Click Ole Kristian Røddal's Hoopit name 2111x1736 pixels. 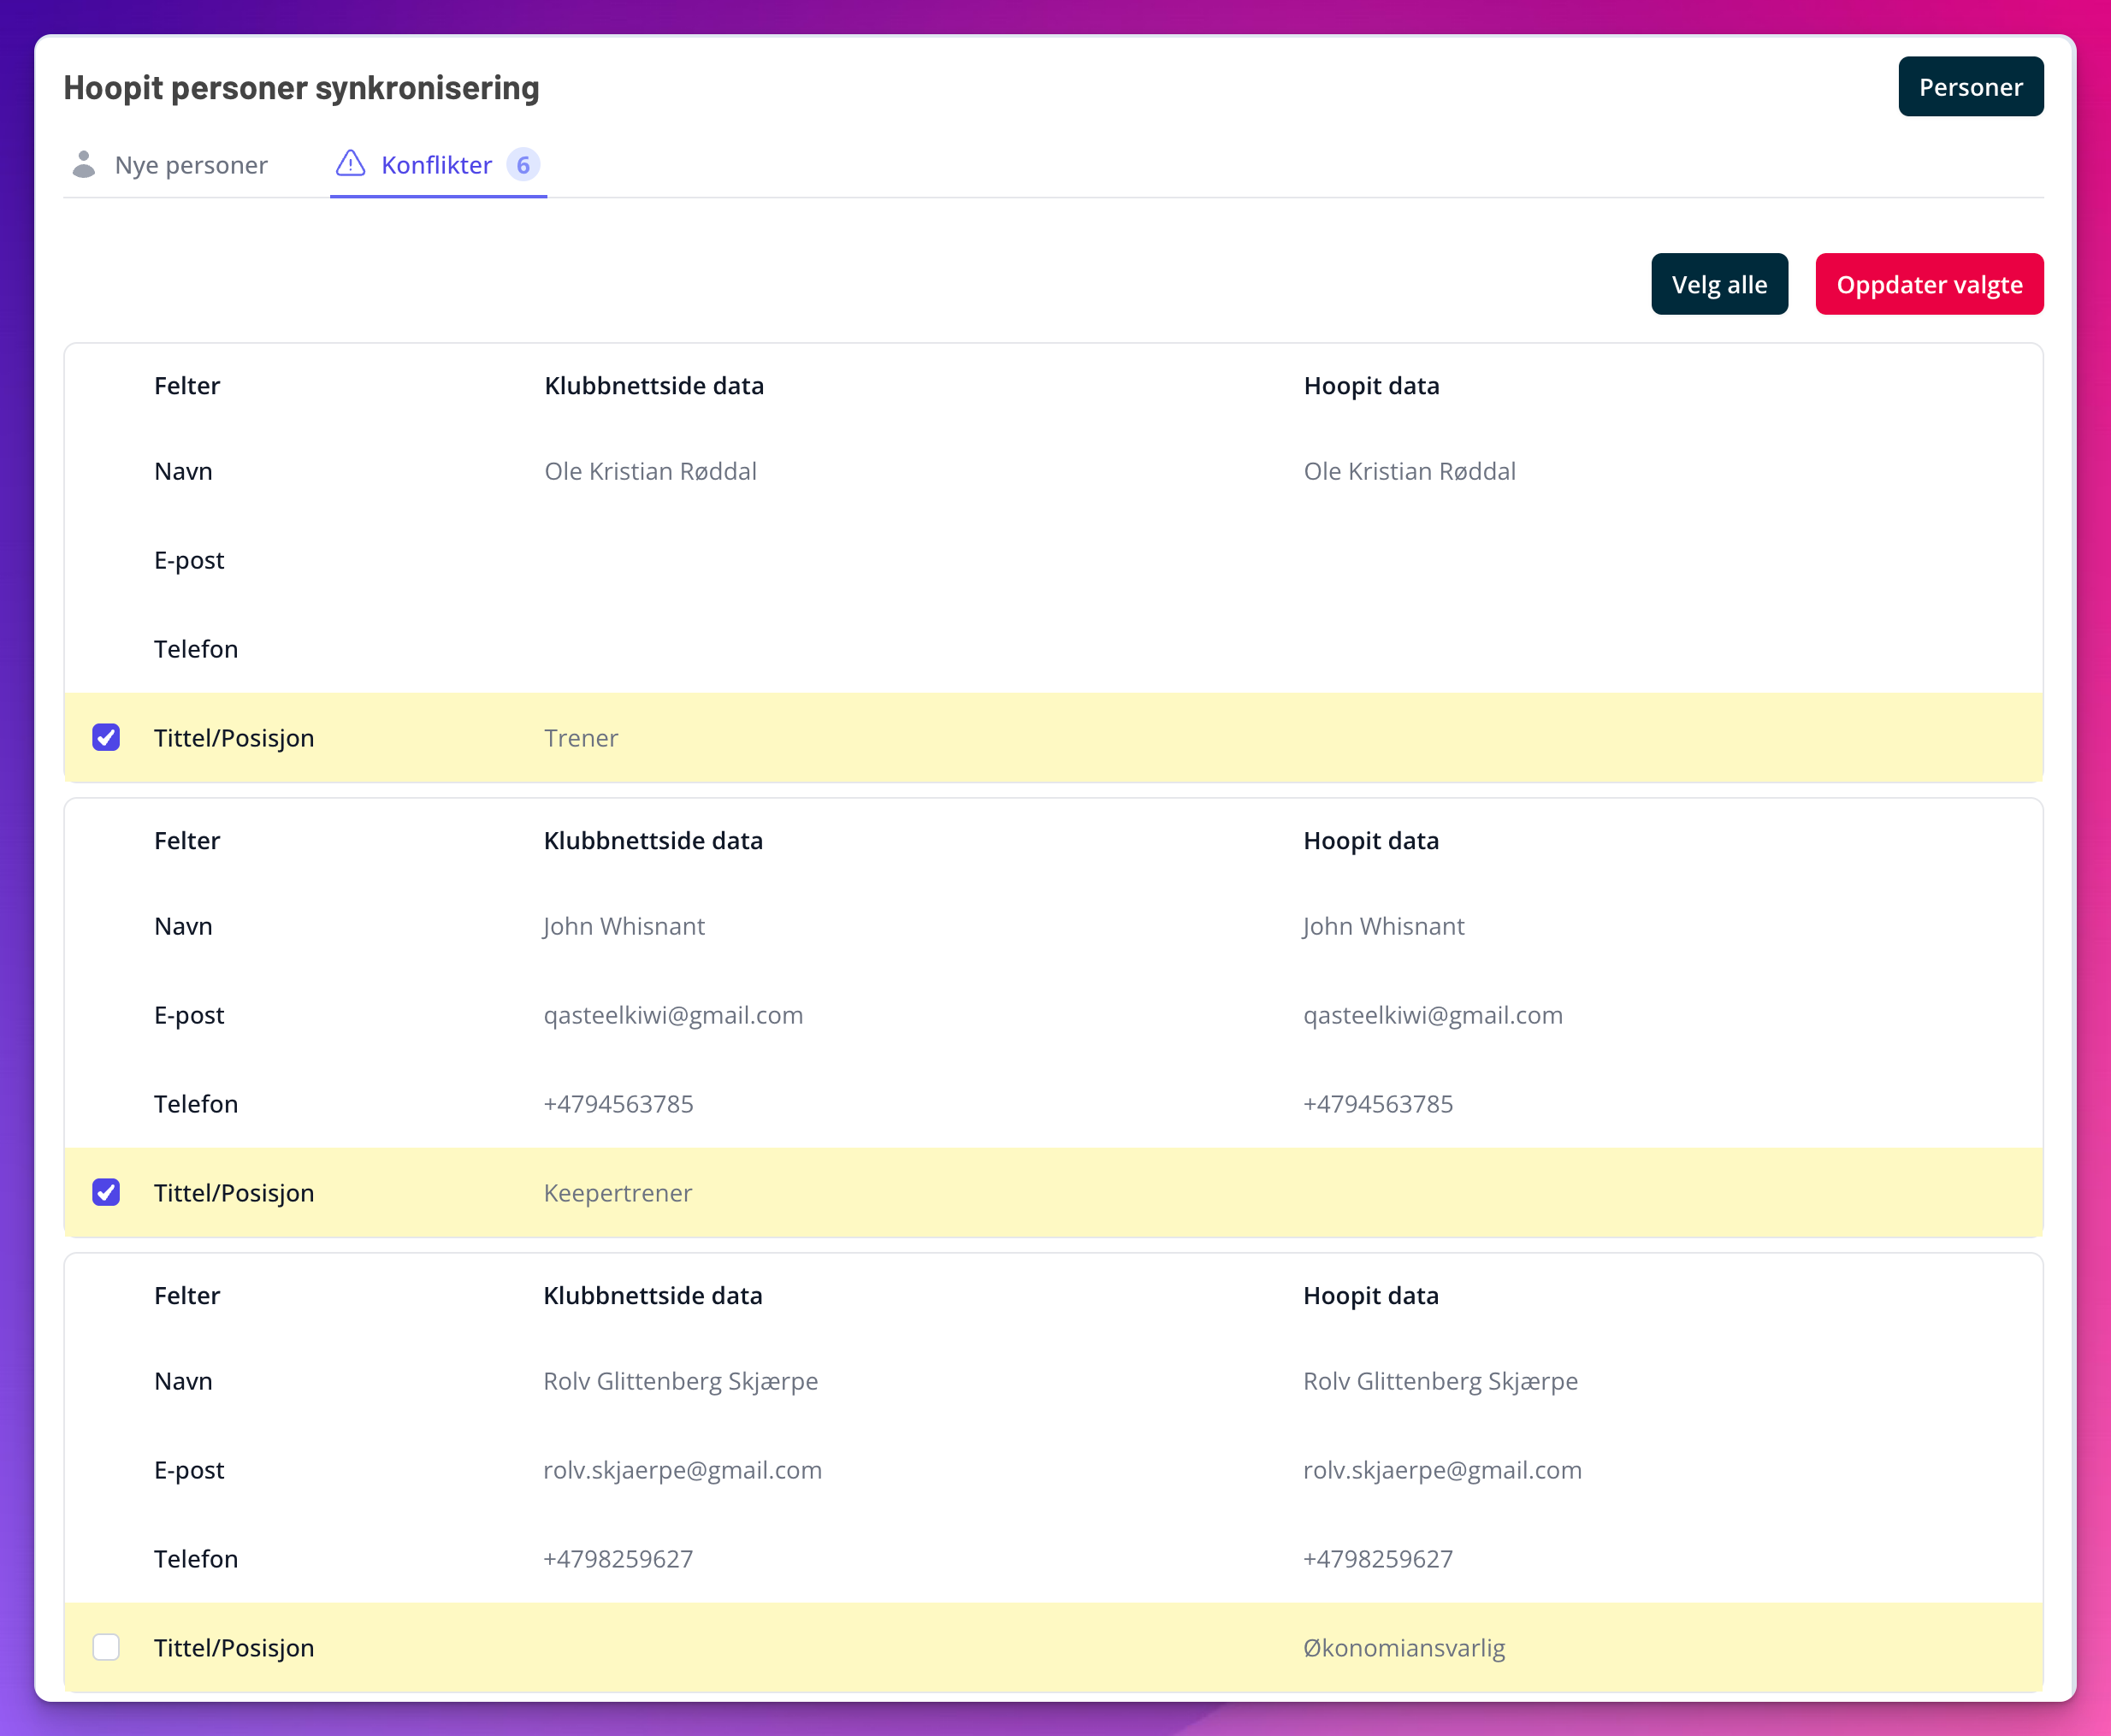[1409, 472]
